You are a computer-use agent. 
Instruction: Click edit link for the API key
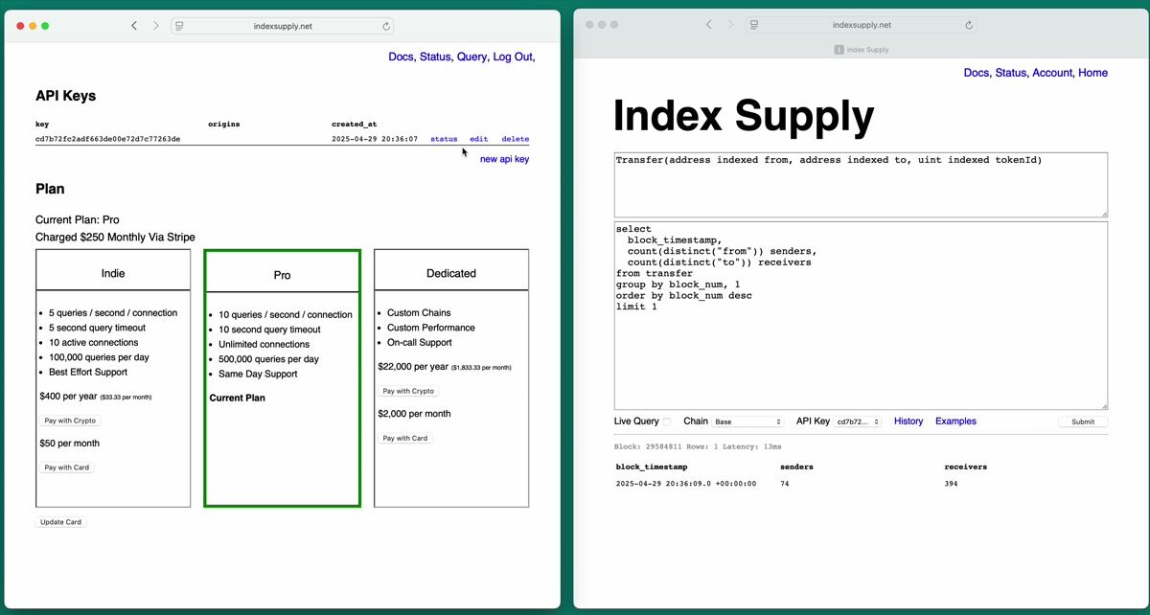(478, 139)
